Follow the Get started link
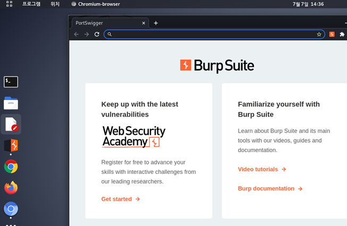Image resolution: width=347 pixels, height=226 pixels. [121, 199]
